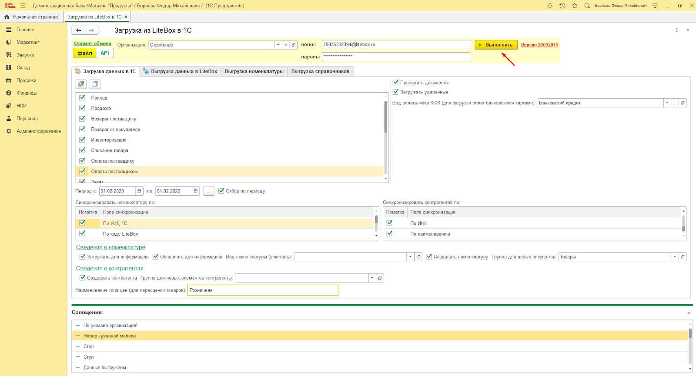The height and width of the screenshot is (376, 696).
Task: Uncheck the Продажа checkbox
Action: coord(82,108)
